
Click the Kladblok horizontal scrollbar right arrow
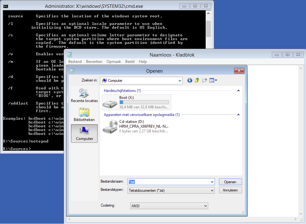[x=296, y=219]
